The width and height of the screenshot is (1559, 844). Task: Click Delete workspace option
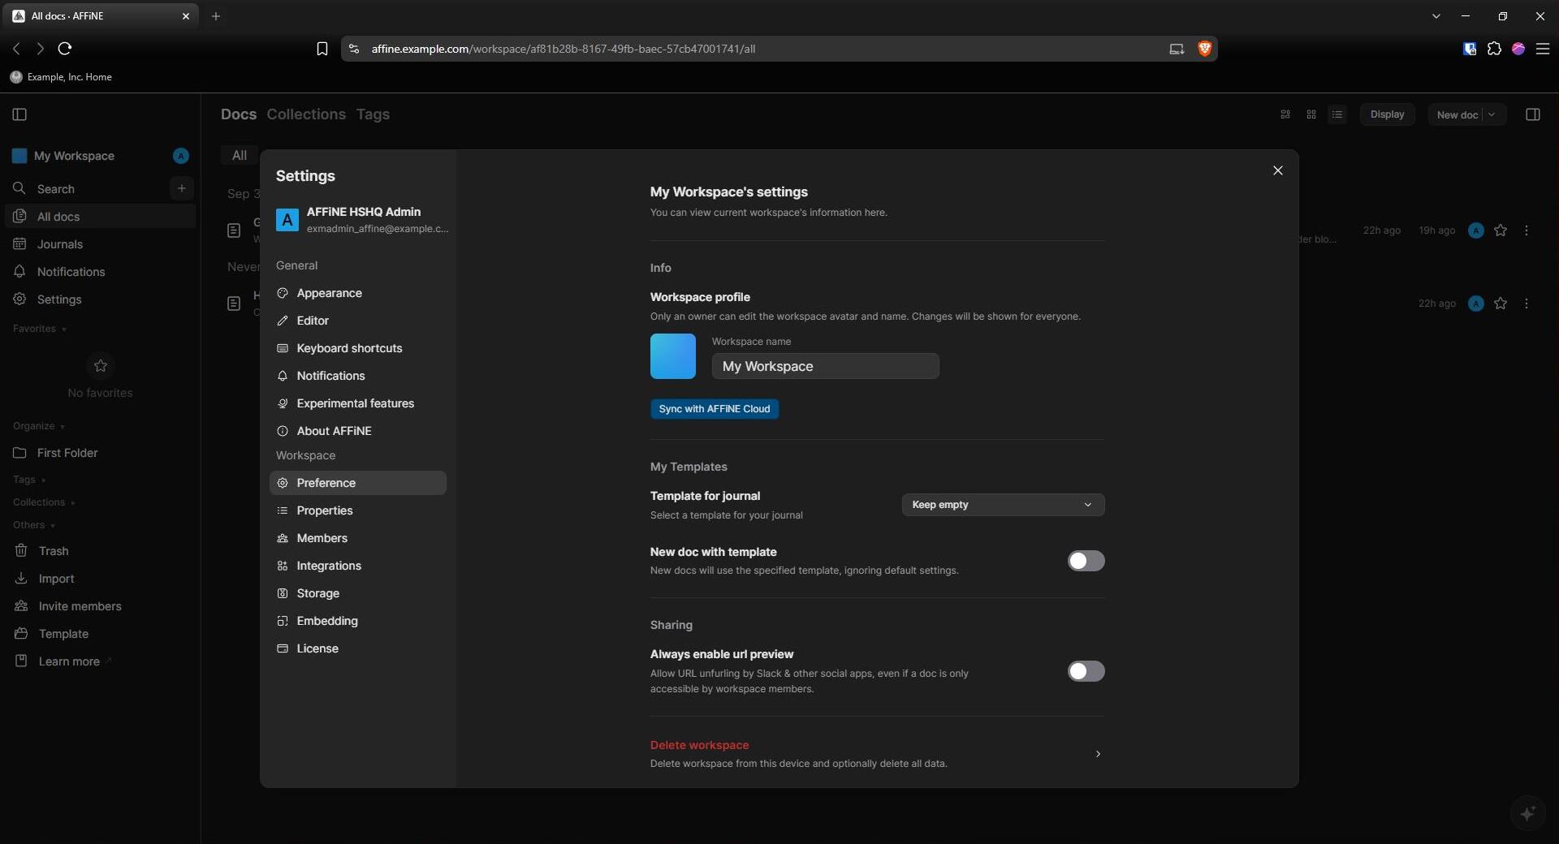[877, 754]
